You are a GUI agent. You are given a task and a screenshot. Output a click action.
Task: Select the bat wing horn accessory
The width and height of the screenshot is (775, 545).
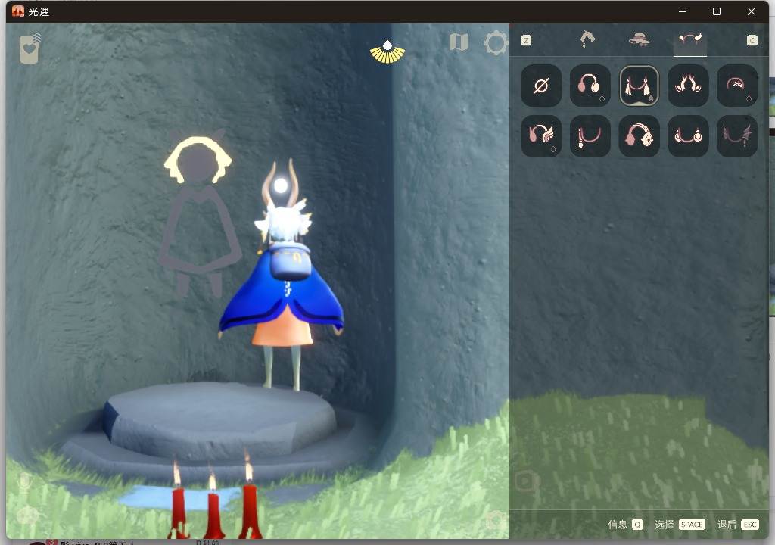point(737,136)
